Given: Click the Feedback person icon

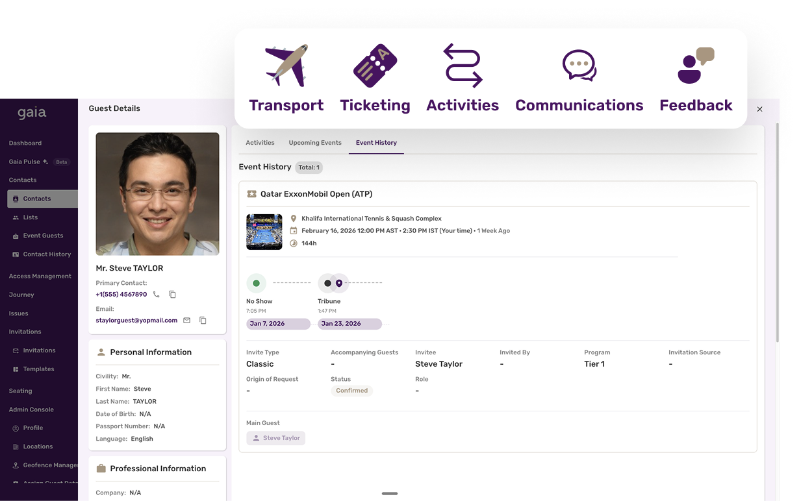Looking at the screenshot, I should tap(695, 66).
